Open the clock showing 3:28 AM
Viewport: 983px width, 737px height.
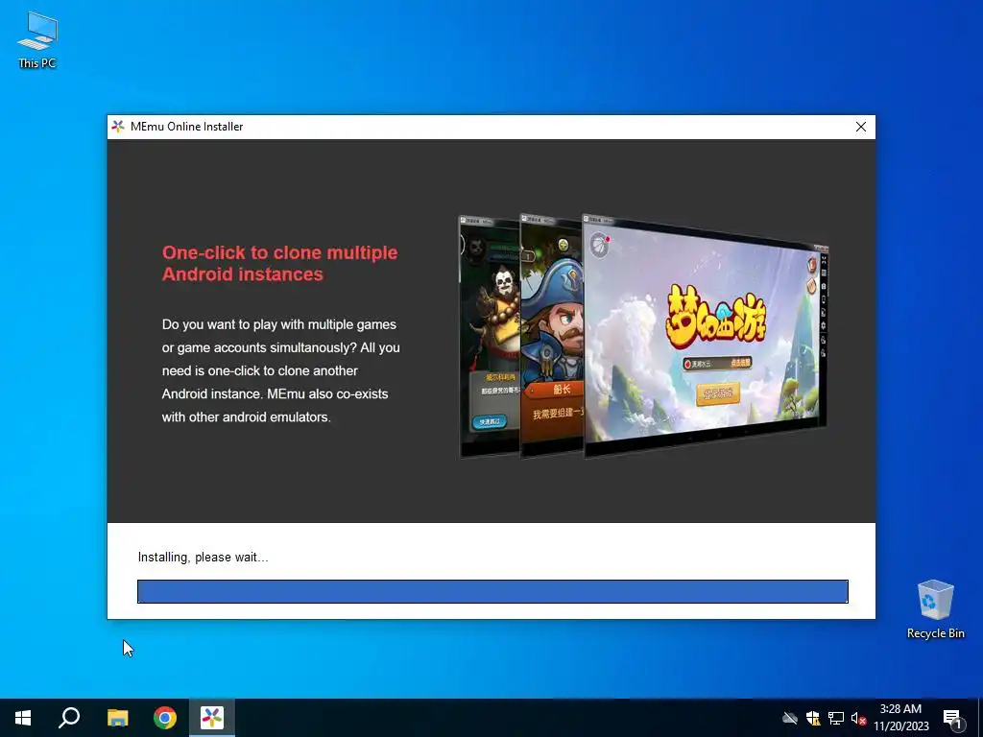(900, 718)
